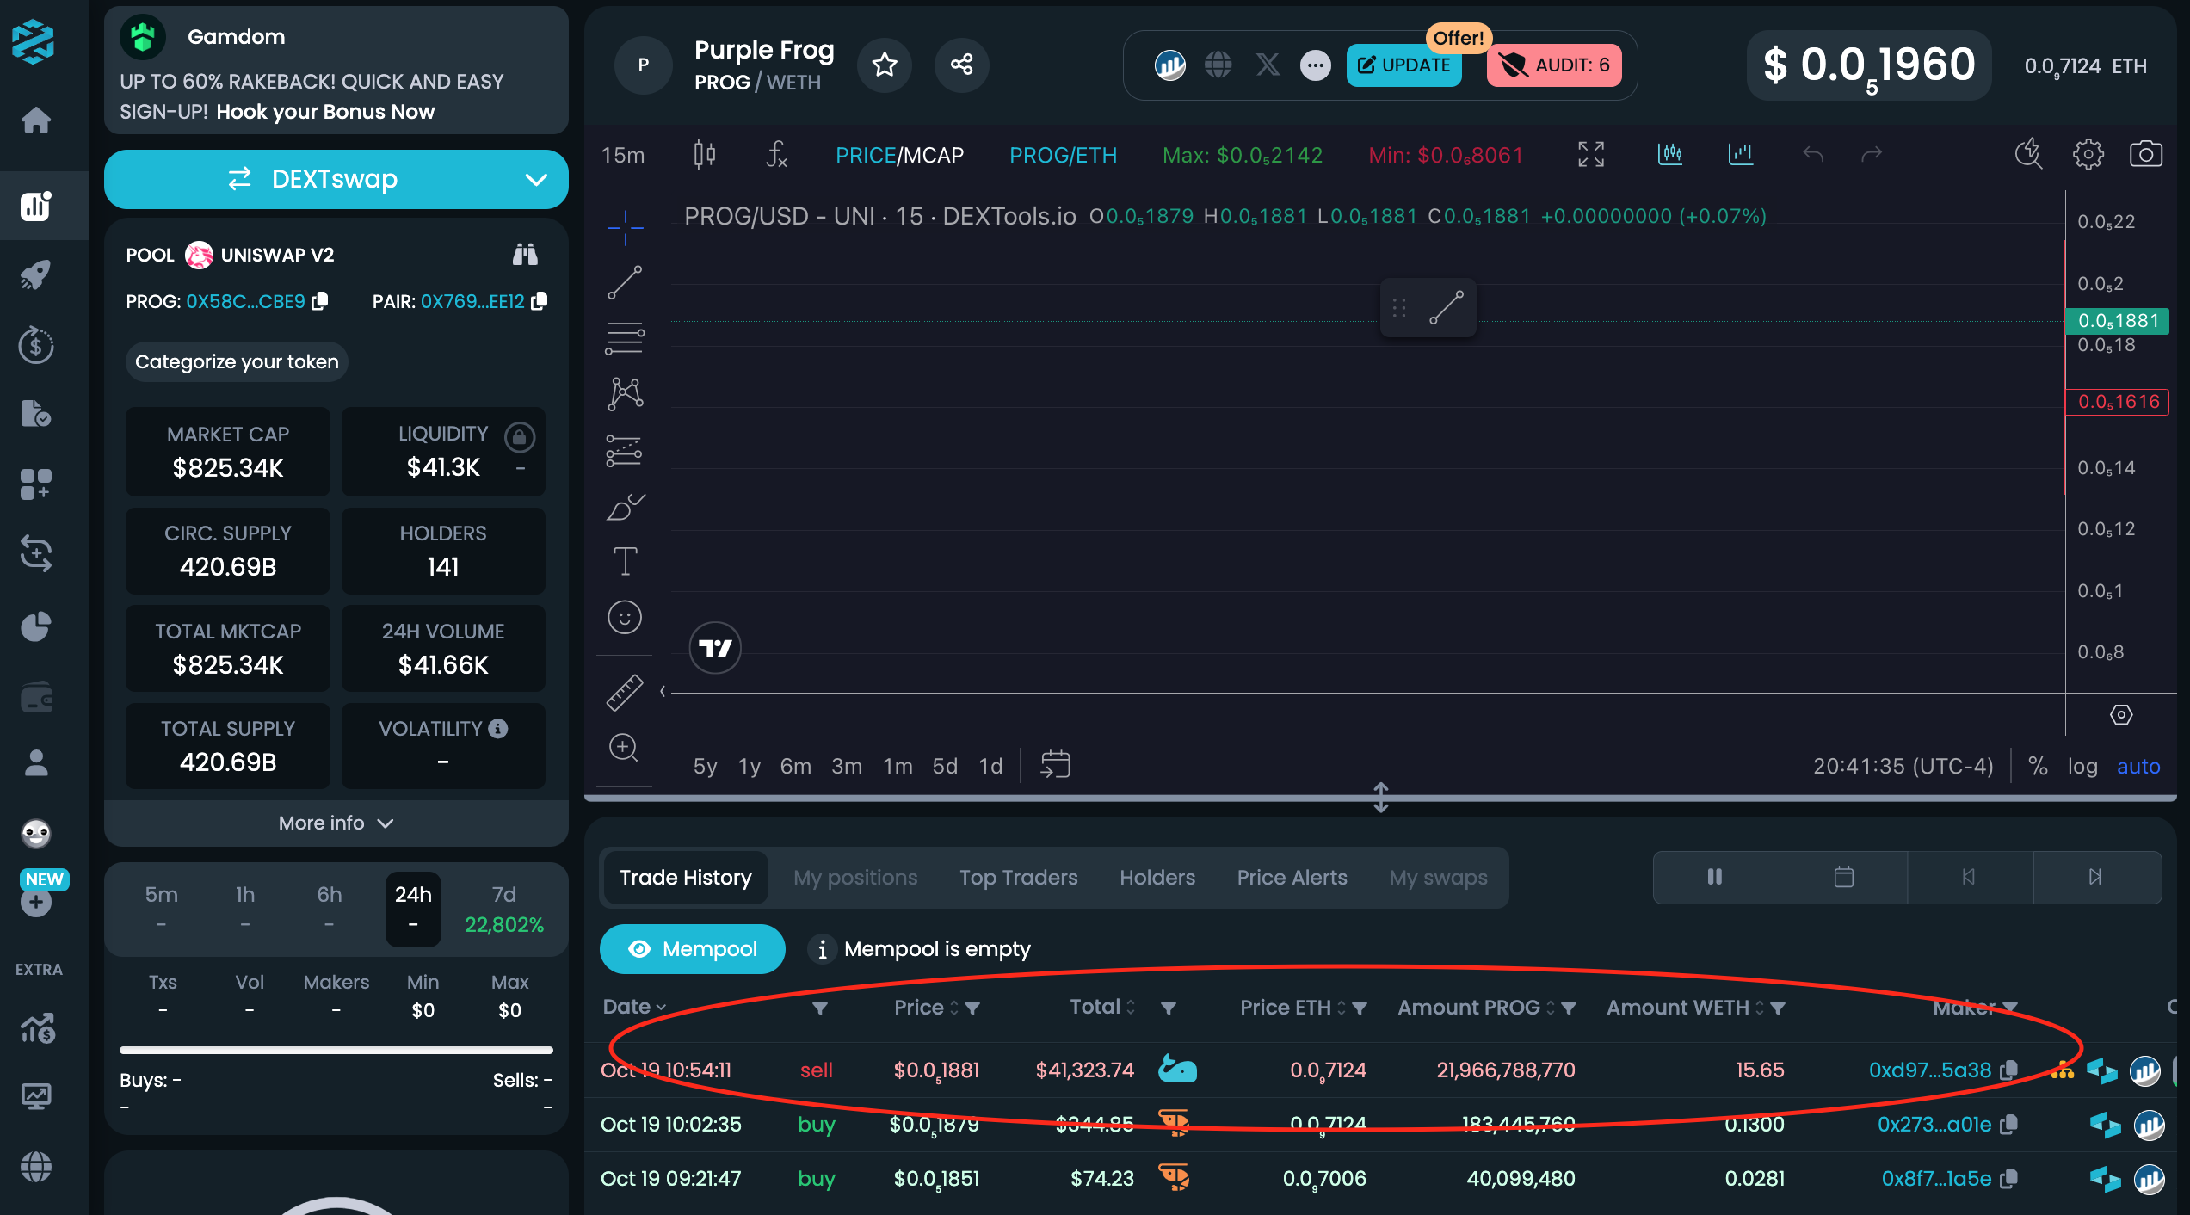This screenshot has width=2190, height=1215.
Task: Open the Gamdom Hook your Bonus Now ad
Action: pyautogui.click(x=336, y=71)
